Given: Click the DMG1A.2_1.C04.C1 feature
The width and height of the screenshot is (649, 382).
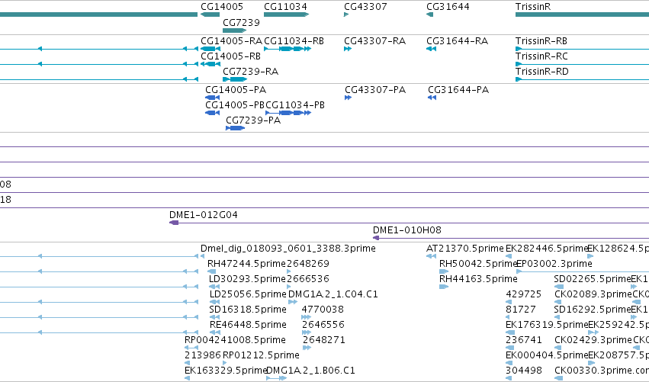Looking at the screenshot, I should [x=293, y=302].
